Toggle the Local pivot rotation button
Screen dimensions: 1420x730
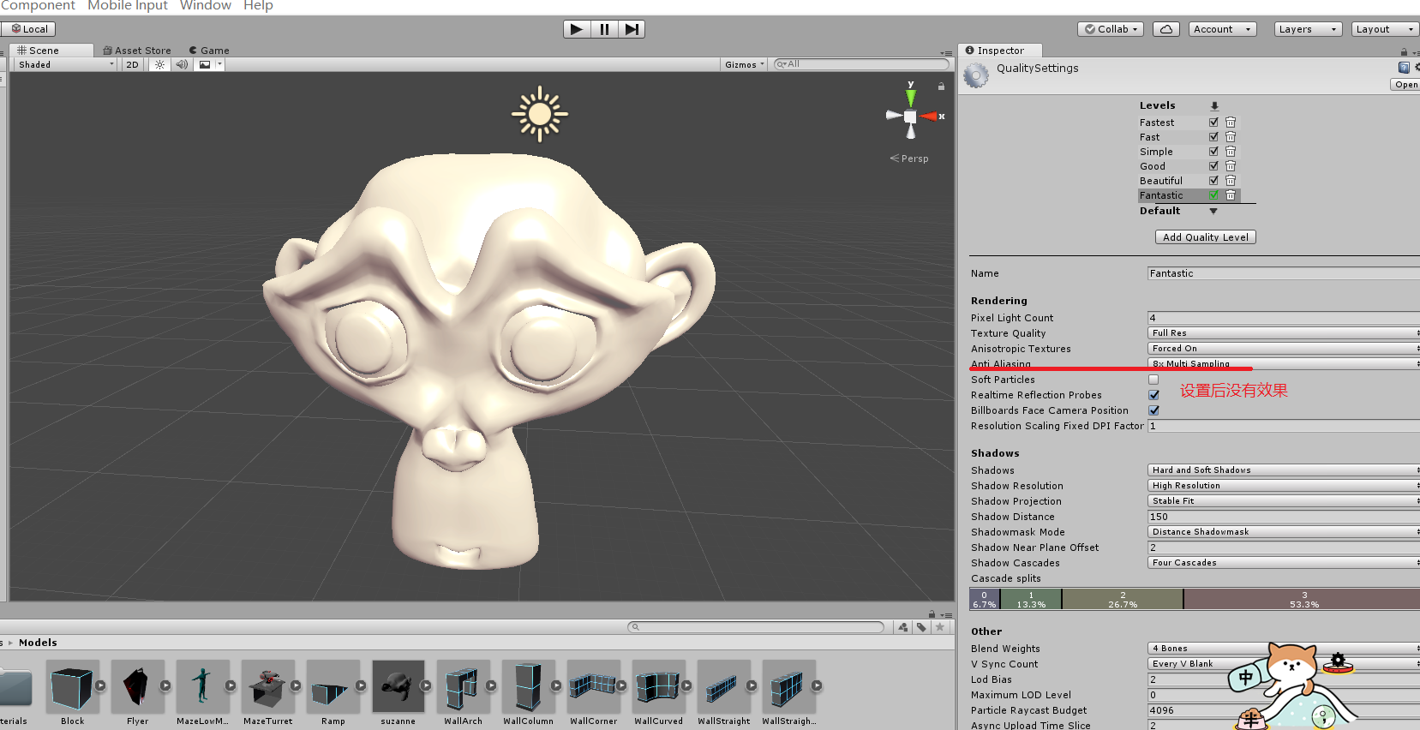(x=29, y=29)
